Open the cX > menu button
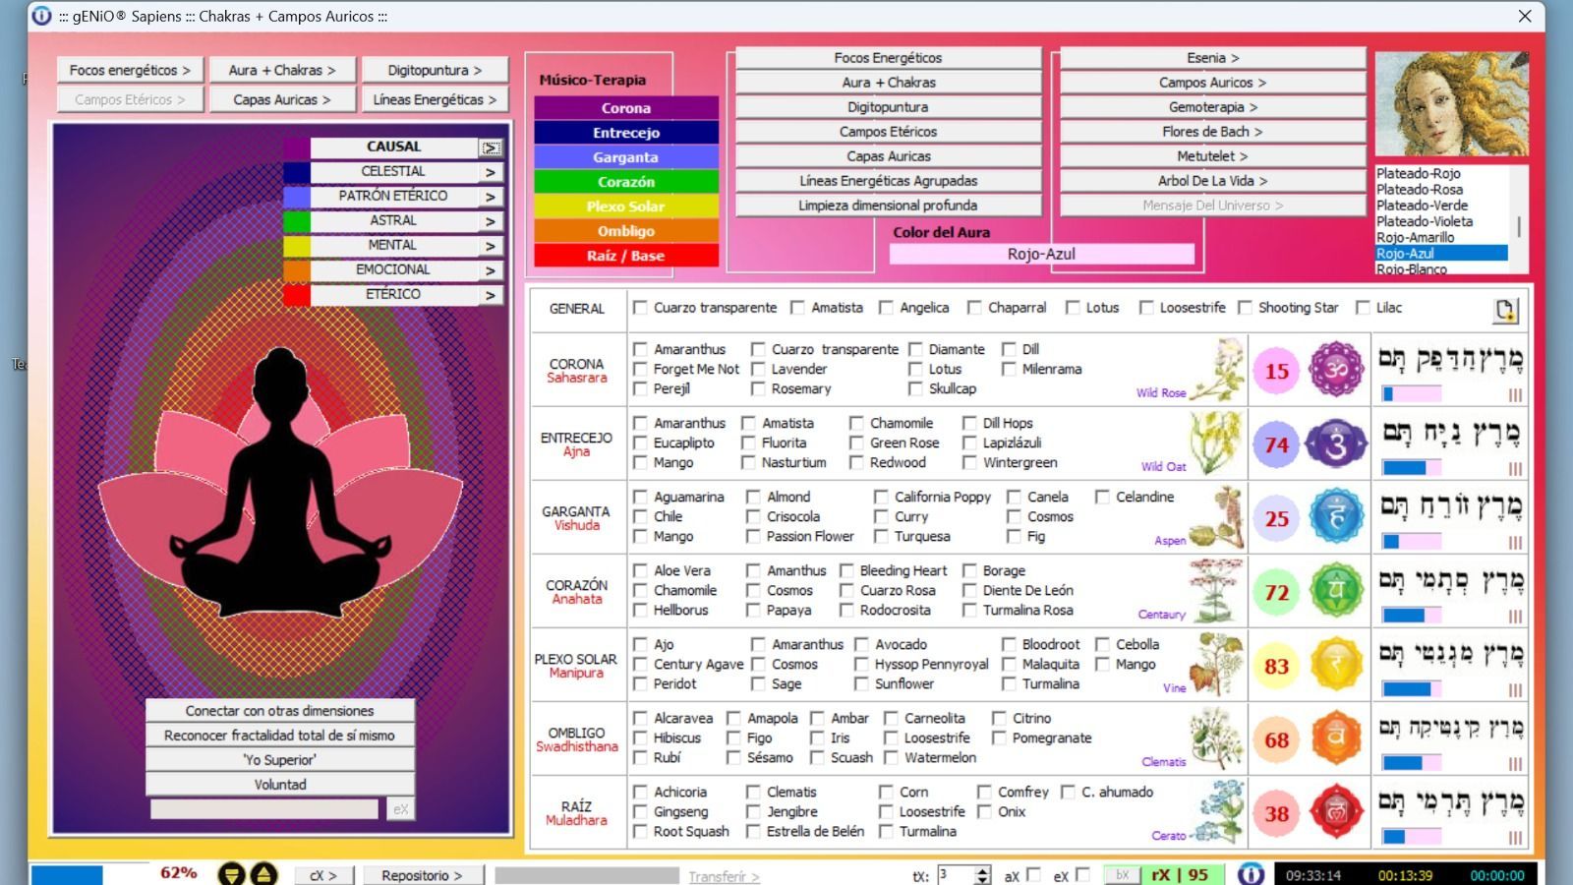The height and width of the screenshot is (885, 1573). coord(322,875)
